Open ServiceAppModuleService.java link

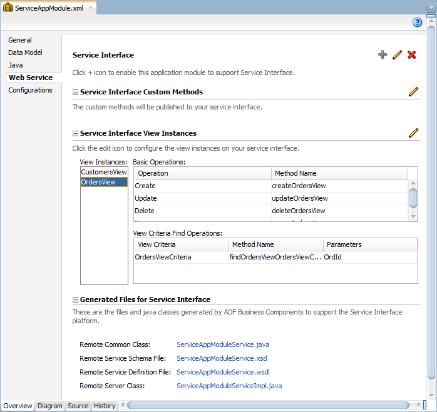(223, 344)
